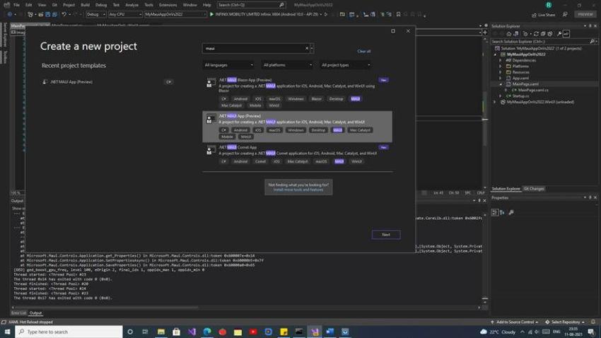Click the Categorized icon in Properties panel
The image size is (601, 338).
click(x=495, y=212)
